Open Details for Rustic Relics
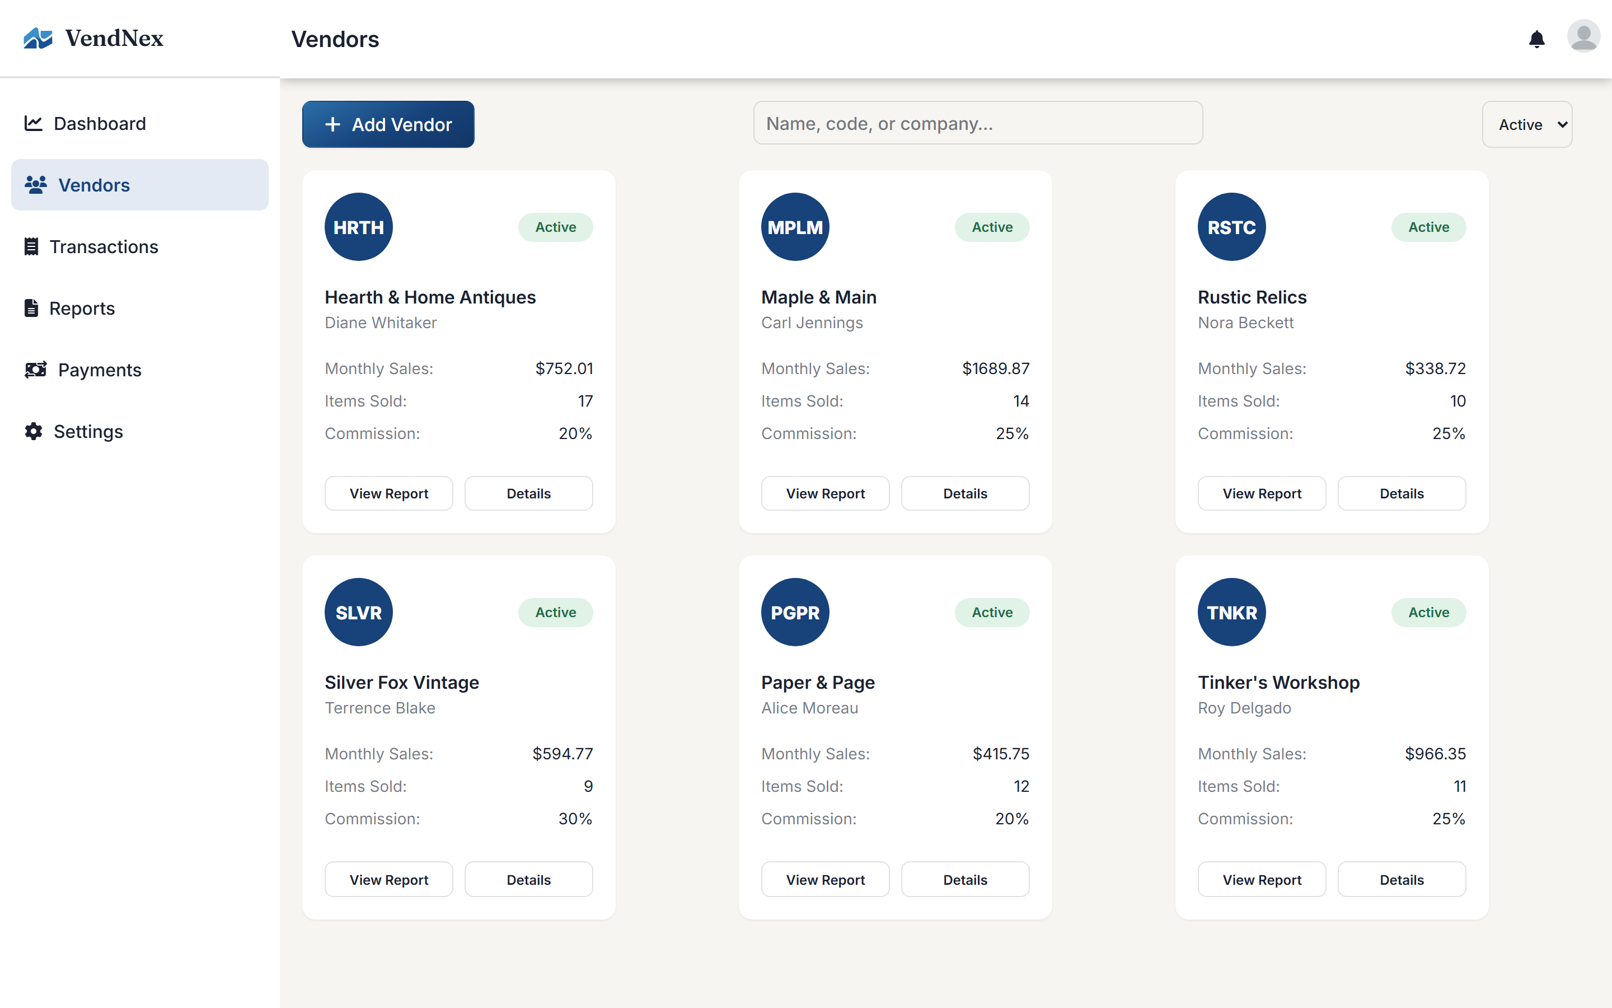The image size is (1612, 1008). pyautogui.click(x=1402, y=493)
